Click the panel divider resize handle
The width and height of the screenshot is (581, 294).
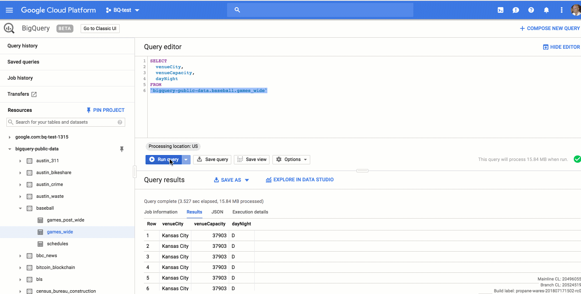[362, 171]
